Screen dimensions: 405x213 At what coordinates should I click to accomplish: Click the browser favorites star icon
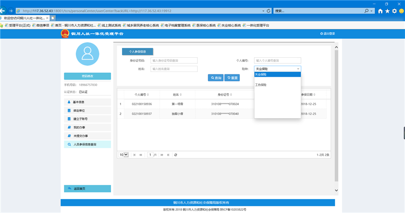pyautogui.click(x=387, y=11)
